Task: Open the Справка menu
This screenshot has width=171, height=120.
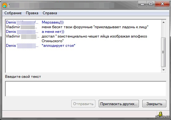Action: coord(50,13)
